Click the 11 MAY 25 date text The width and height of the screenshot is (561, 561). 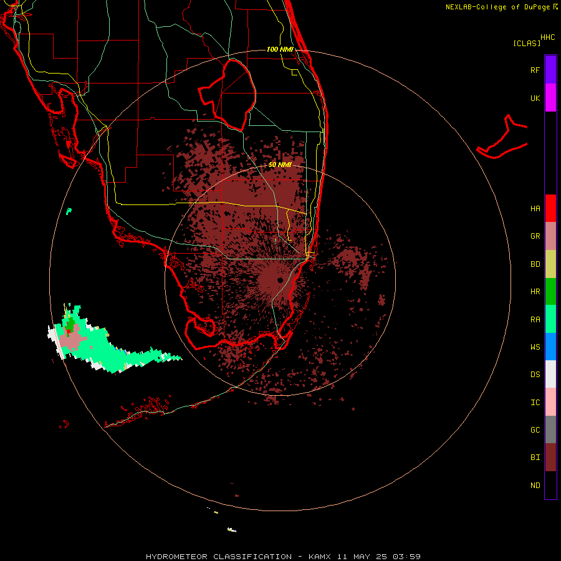[x=362, y=557]
